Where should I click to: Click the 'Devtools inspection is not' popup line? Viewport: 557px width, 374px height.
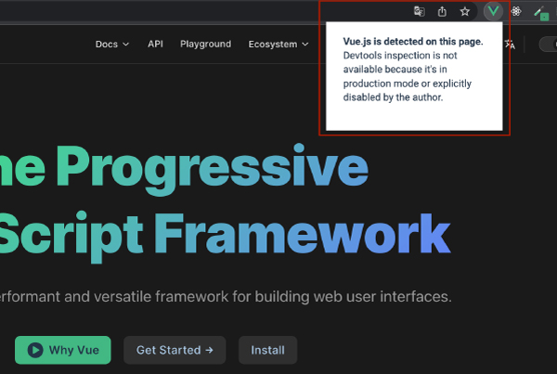tap(400, 56)
